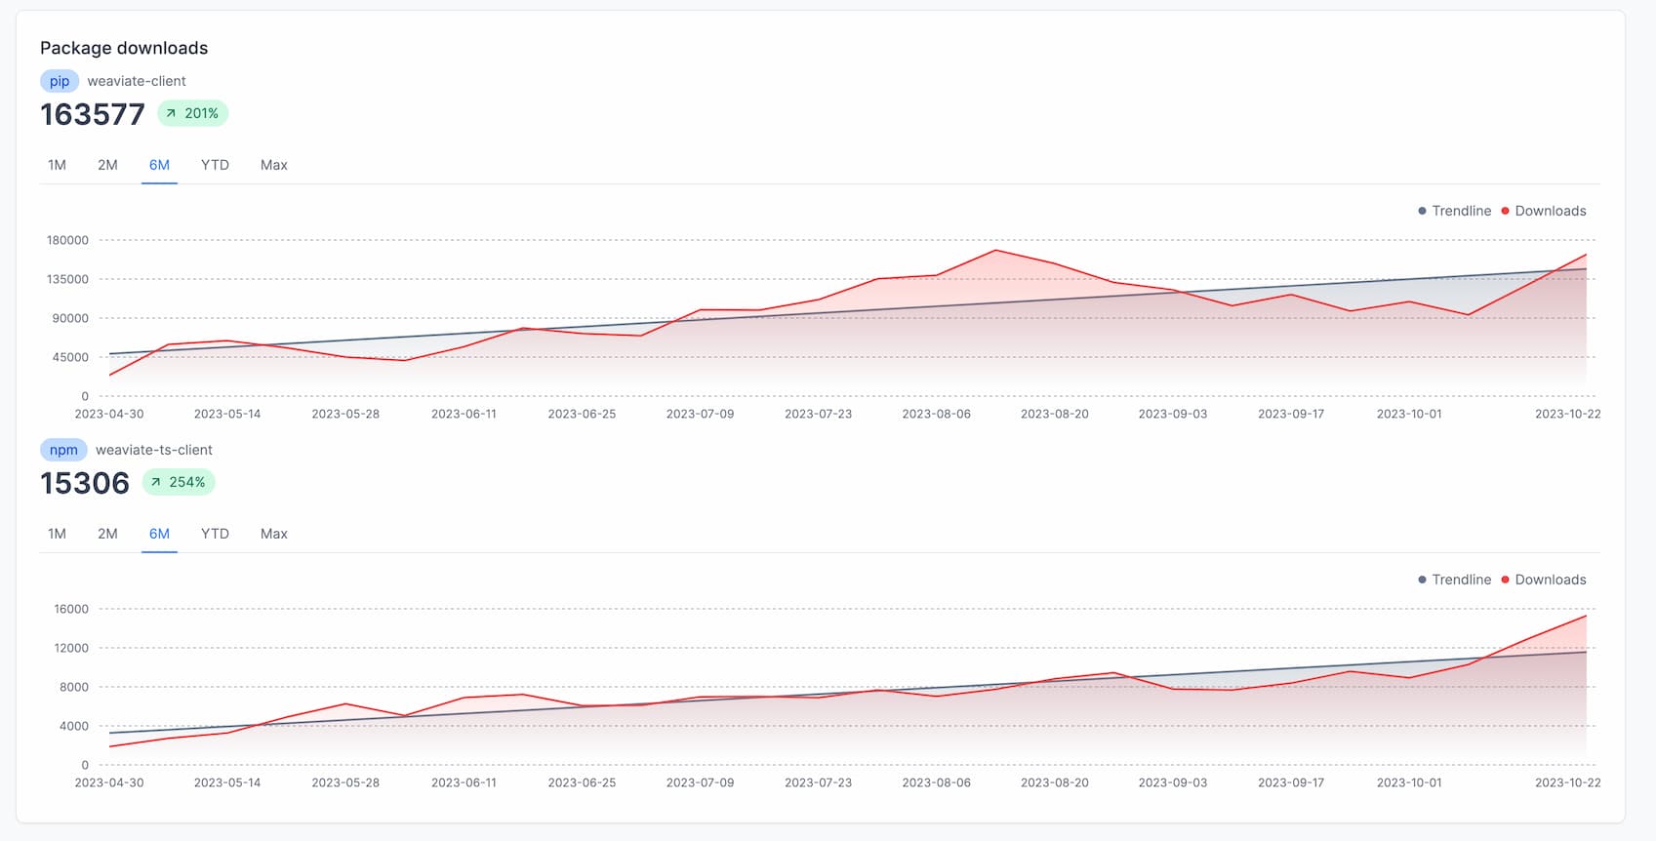Click the weaviate-ts-client package name
This screenshot has width=1656, height=841.
(153, 450)
